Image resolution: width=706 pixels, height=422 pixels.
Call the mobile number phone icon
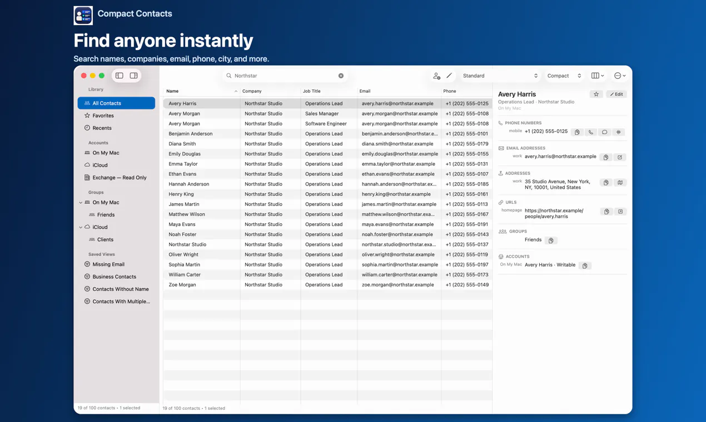(591, 132)
